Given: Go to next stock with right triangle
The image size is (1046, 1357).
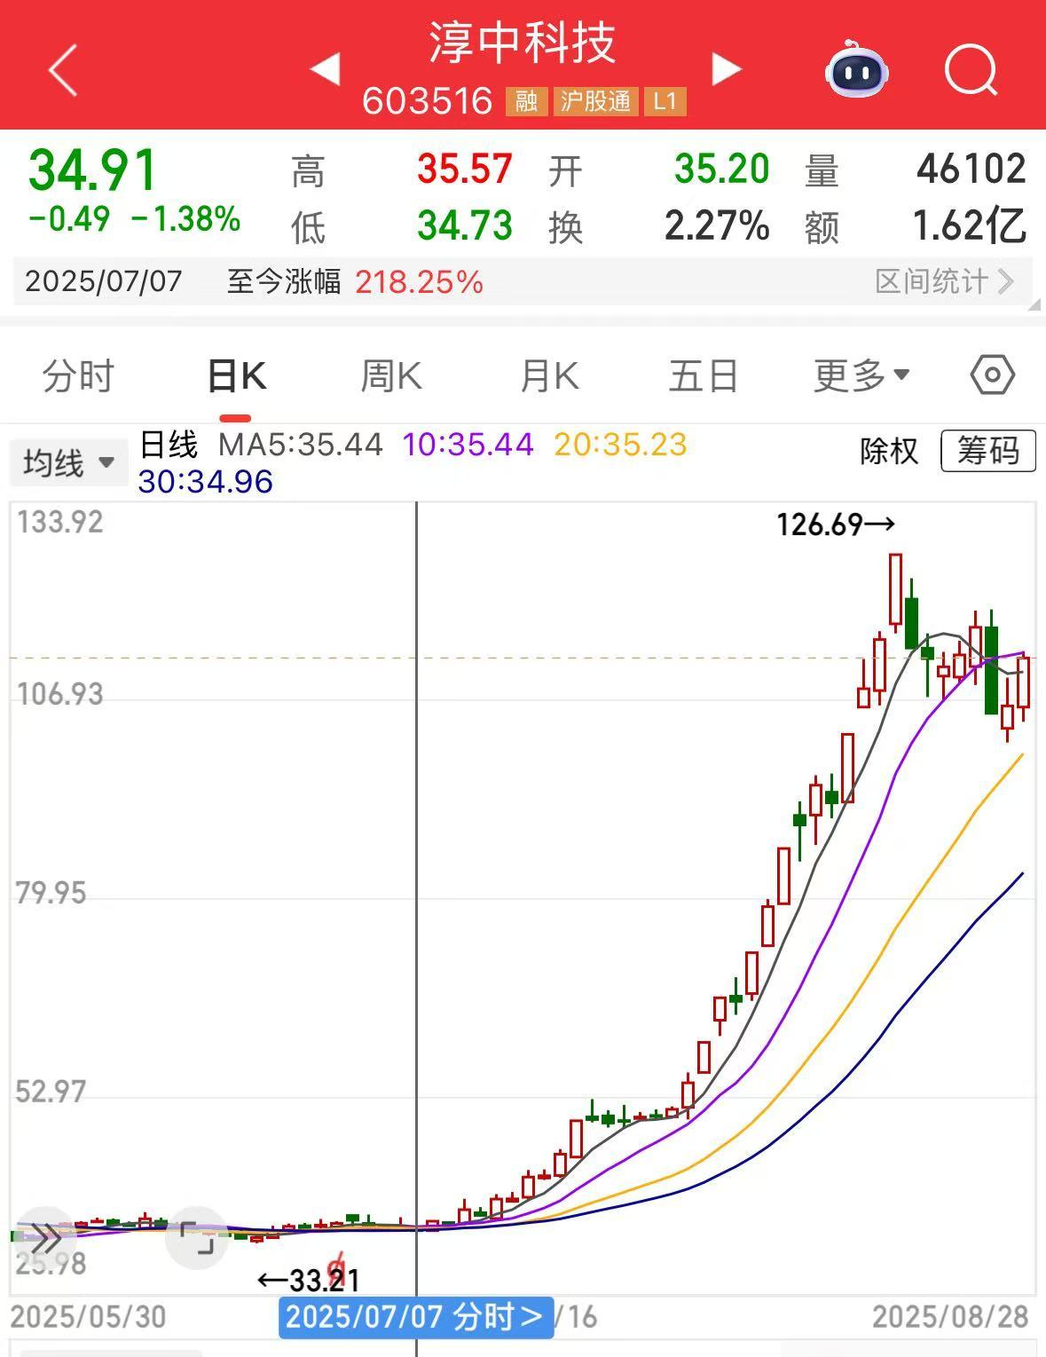Looking at the screenshot, I should [725, 69].
